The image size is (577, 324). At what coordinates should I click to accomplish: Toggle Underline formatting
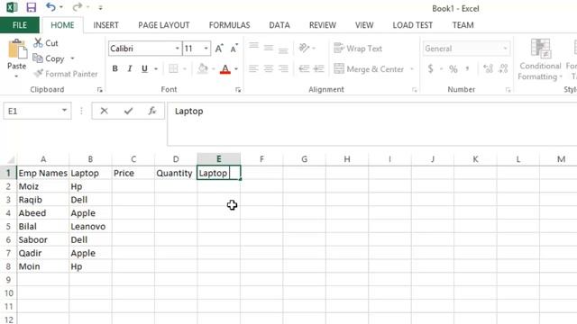coord(144,68)
